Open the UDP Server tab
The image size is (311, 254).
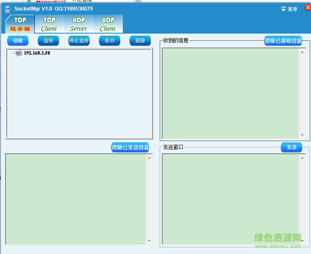(x=78, y=24)
